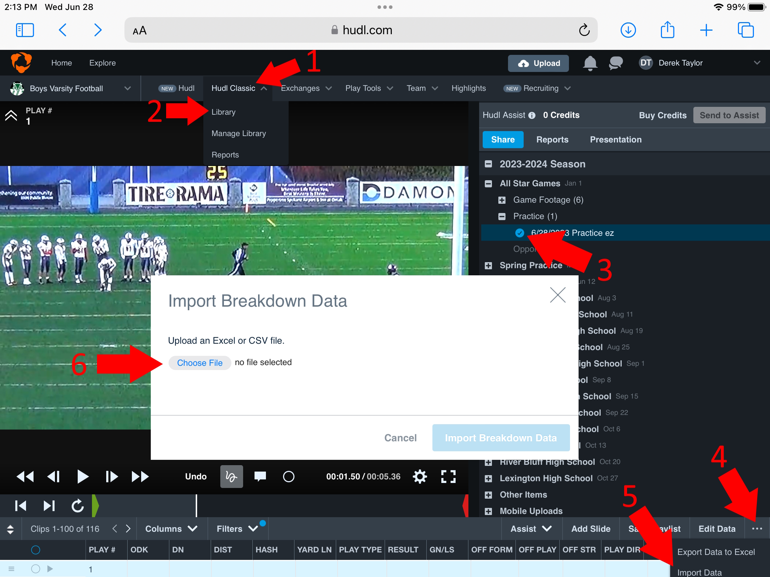Enter fullscreen video mode

pyautogui.click(x=448, y=477)
